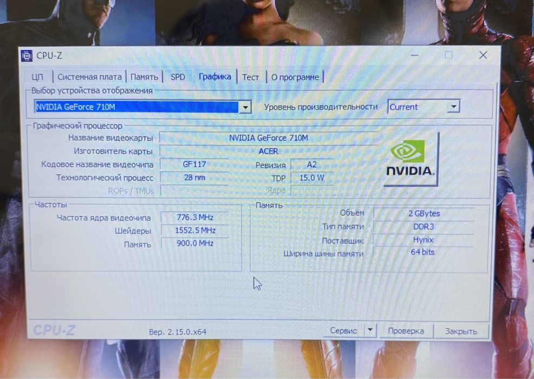Click the ACER manufacturer field
Image resolution: width=534 pixels, height=379 pixels.
point(269,151)
